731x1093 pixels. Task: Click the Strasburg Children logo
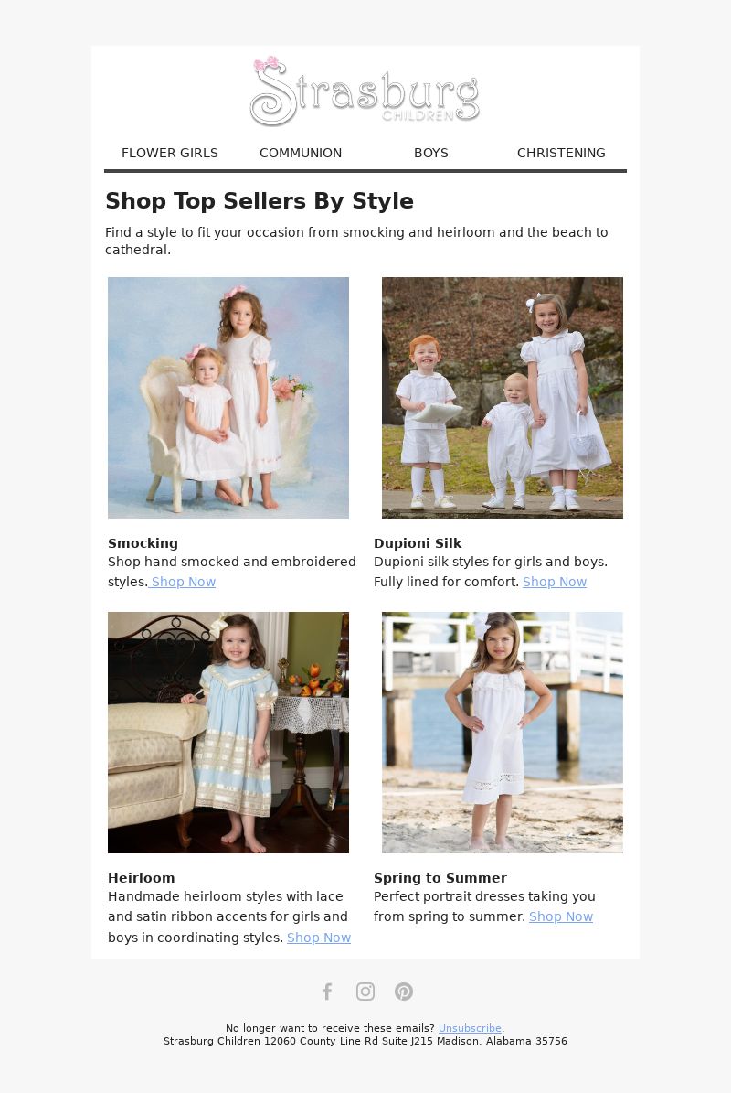coord(365,91)
